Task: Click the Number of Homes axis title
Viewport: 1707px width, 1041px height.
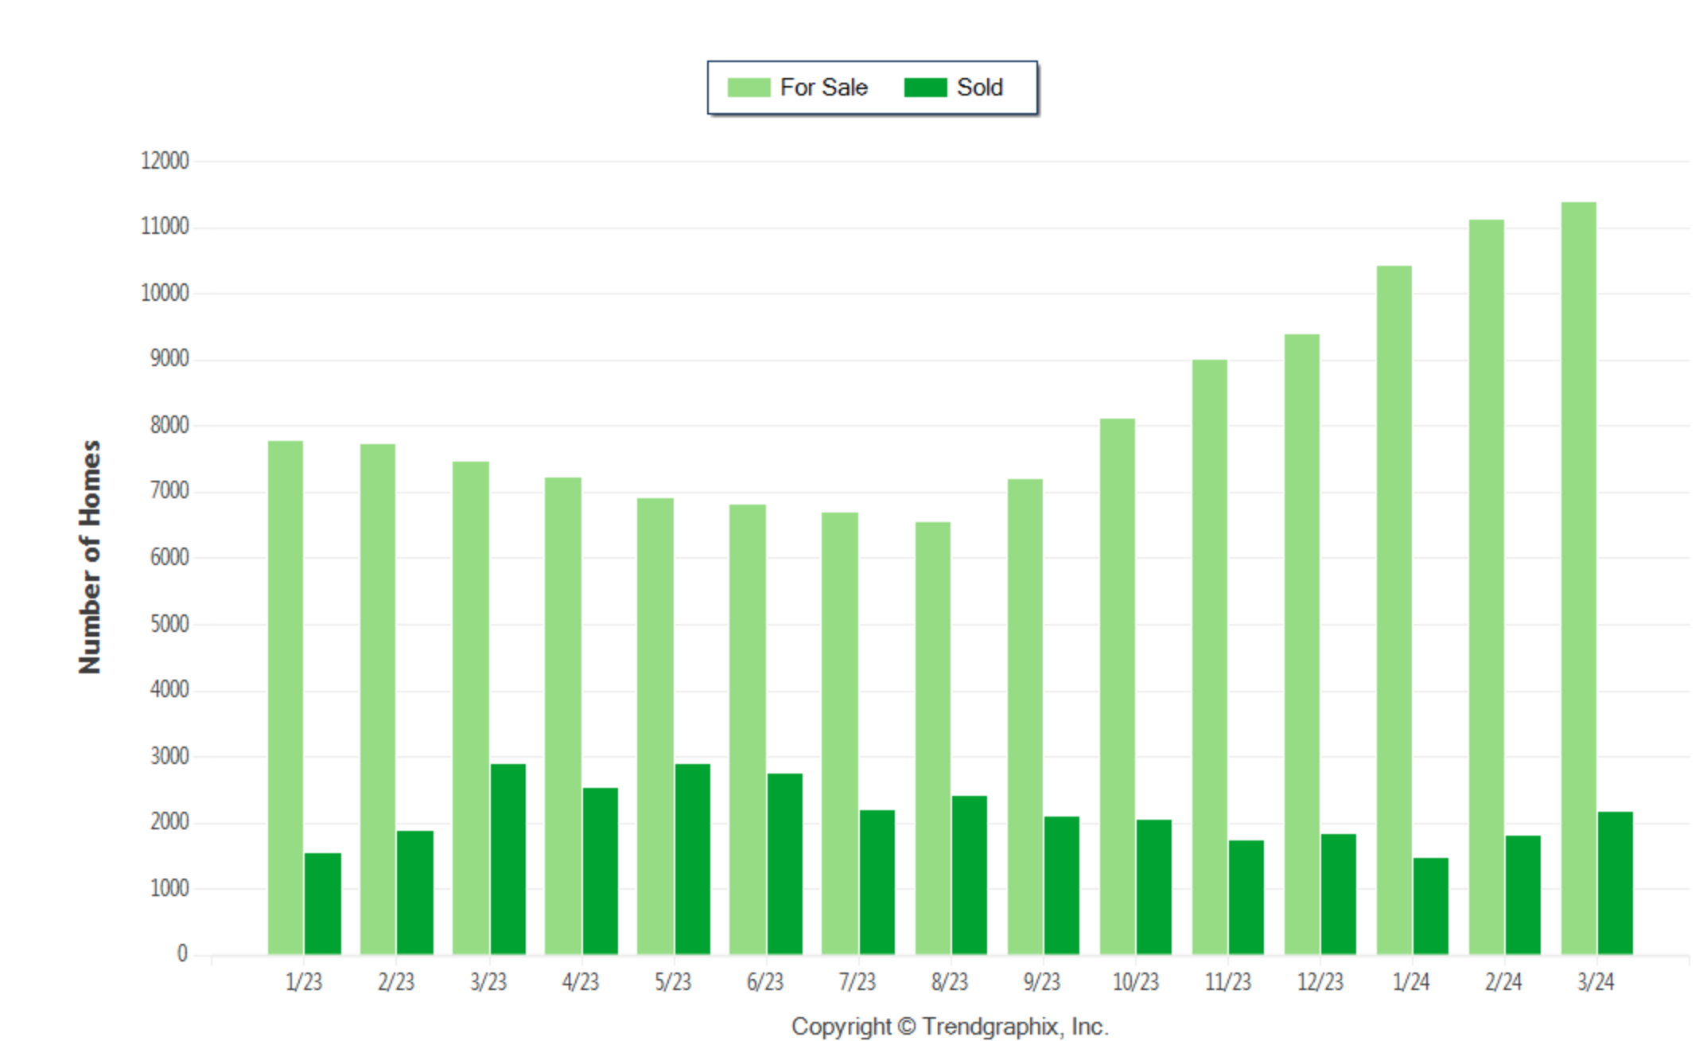Action: click(x=90, y=557)
